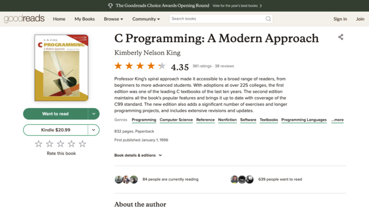Click Want to read button
This screenshot has width=369, height=208.
(x=55, y=114)
